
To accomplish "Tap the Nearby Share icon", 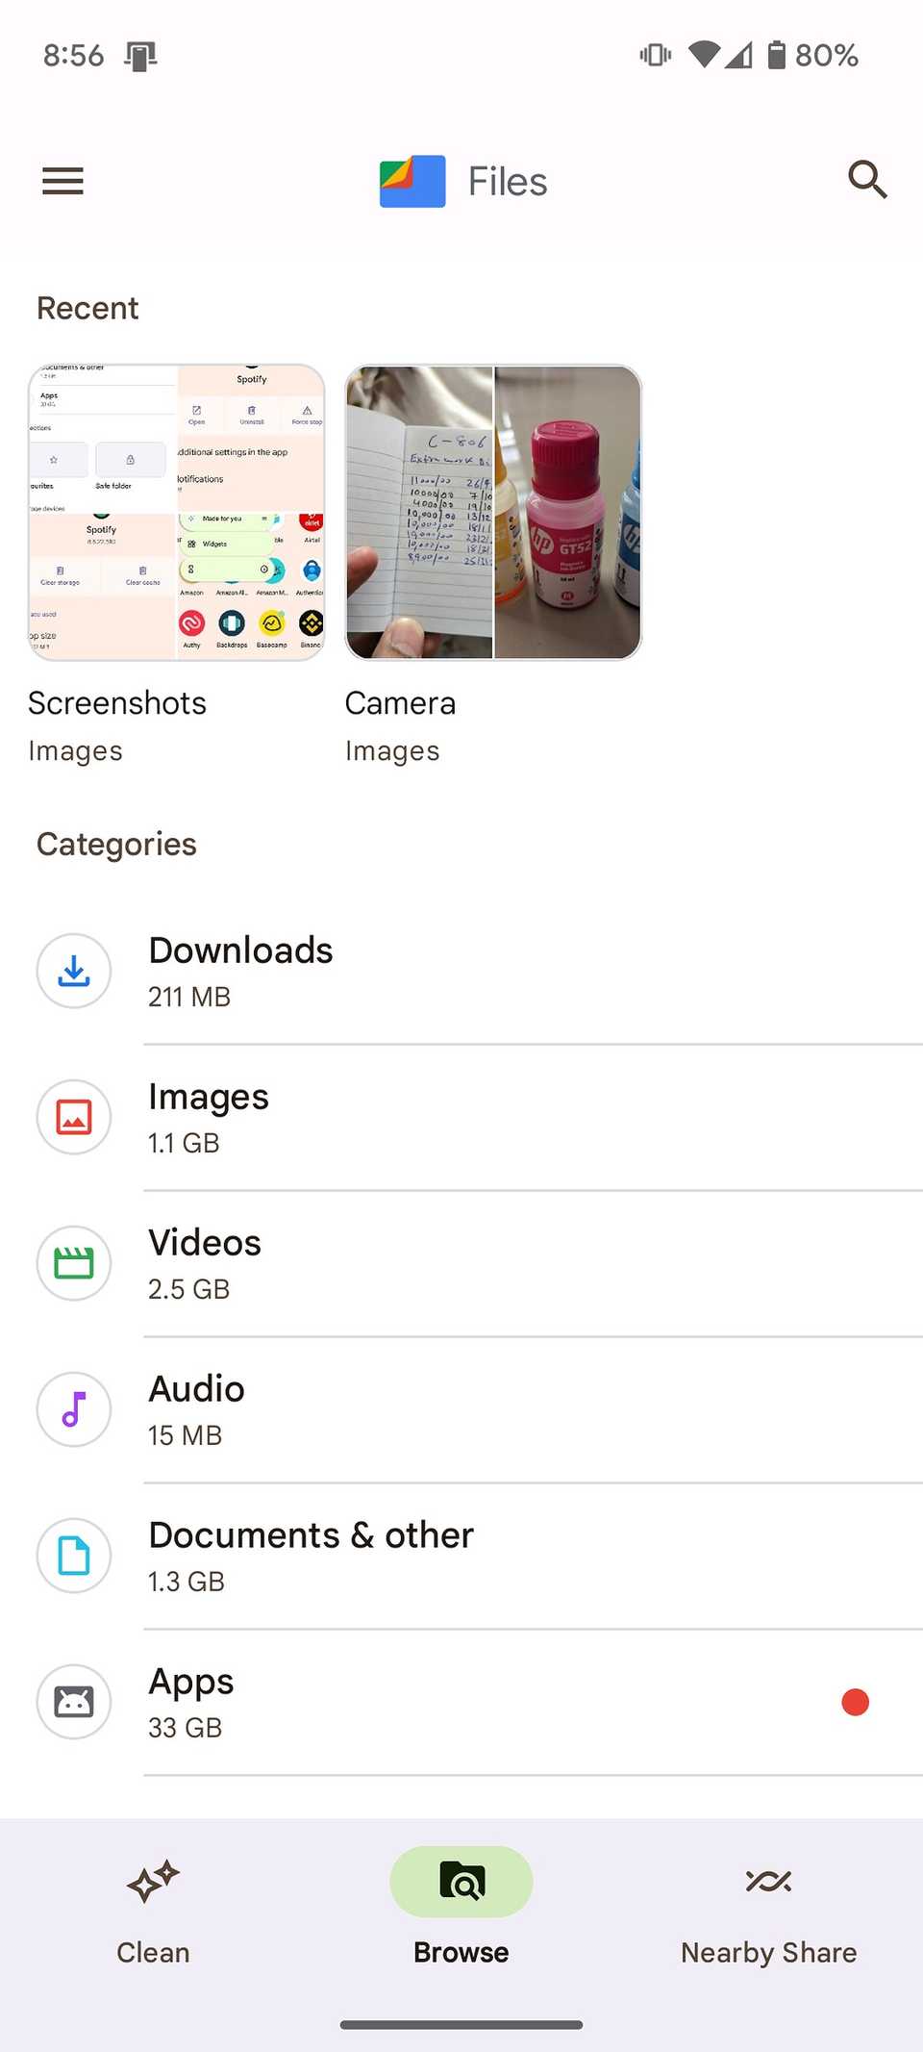I will coord(768,1881).
